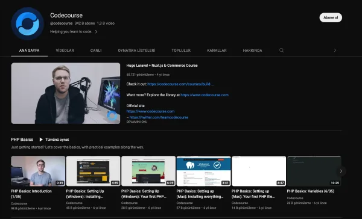Open the codecourse.com/courses/build link

tap(180, 84)
